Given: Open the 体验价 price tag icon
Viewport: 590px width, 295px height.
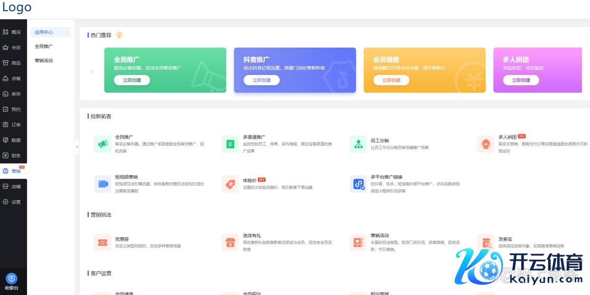Looking at the screenshot, I should 230,184.
